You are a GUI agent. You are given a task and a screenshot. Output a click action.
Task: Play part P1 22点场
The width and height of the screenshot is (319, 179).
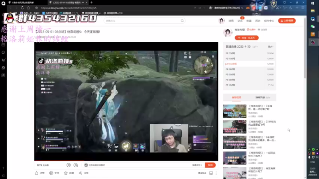coord(250,53)
